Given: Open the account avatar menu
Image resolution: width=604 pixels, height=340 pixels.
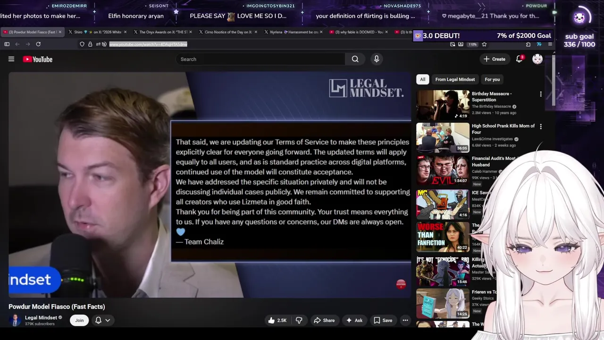Looking at the screenshot, I should (537, 59).
